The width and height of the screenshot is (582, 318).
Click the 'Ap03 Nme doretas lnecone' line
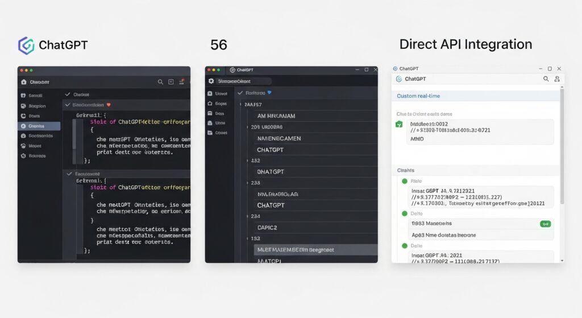click(443, 235)
